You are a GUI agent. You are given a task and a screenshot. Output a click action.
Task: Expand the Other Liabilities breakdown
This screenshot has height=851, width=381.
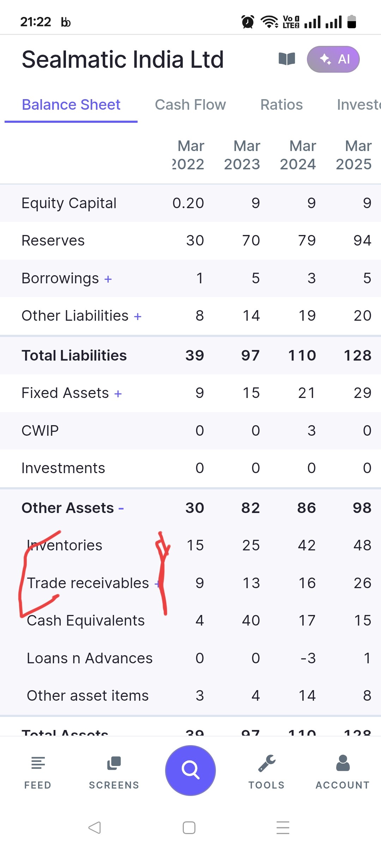(138, 316)
